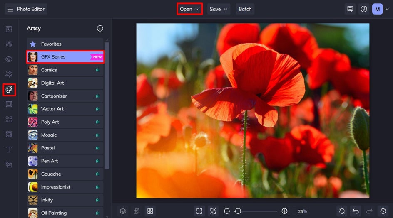Select the Poly Art category
393x218 pixels.
(65, 122)
